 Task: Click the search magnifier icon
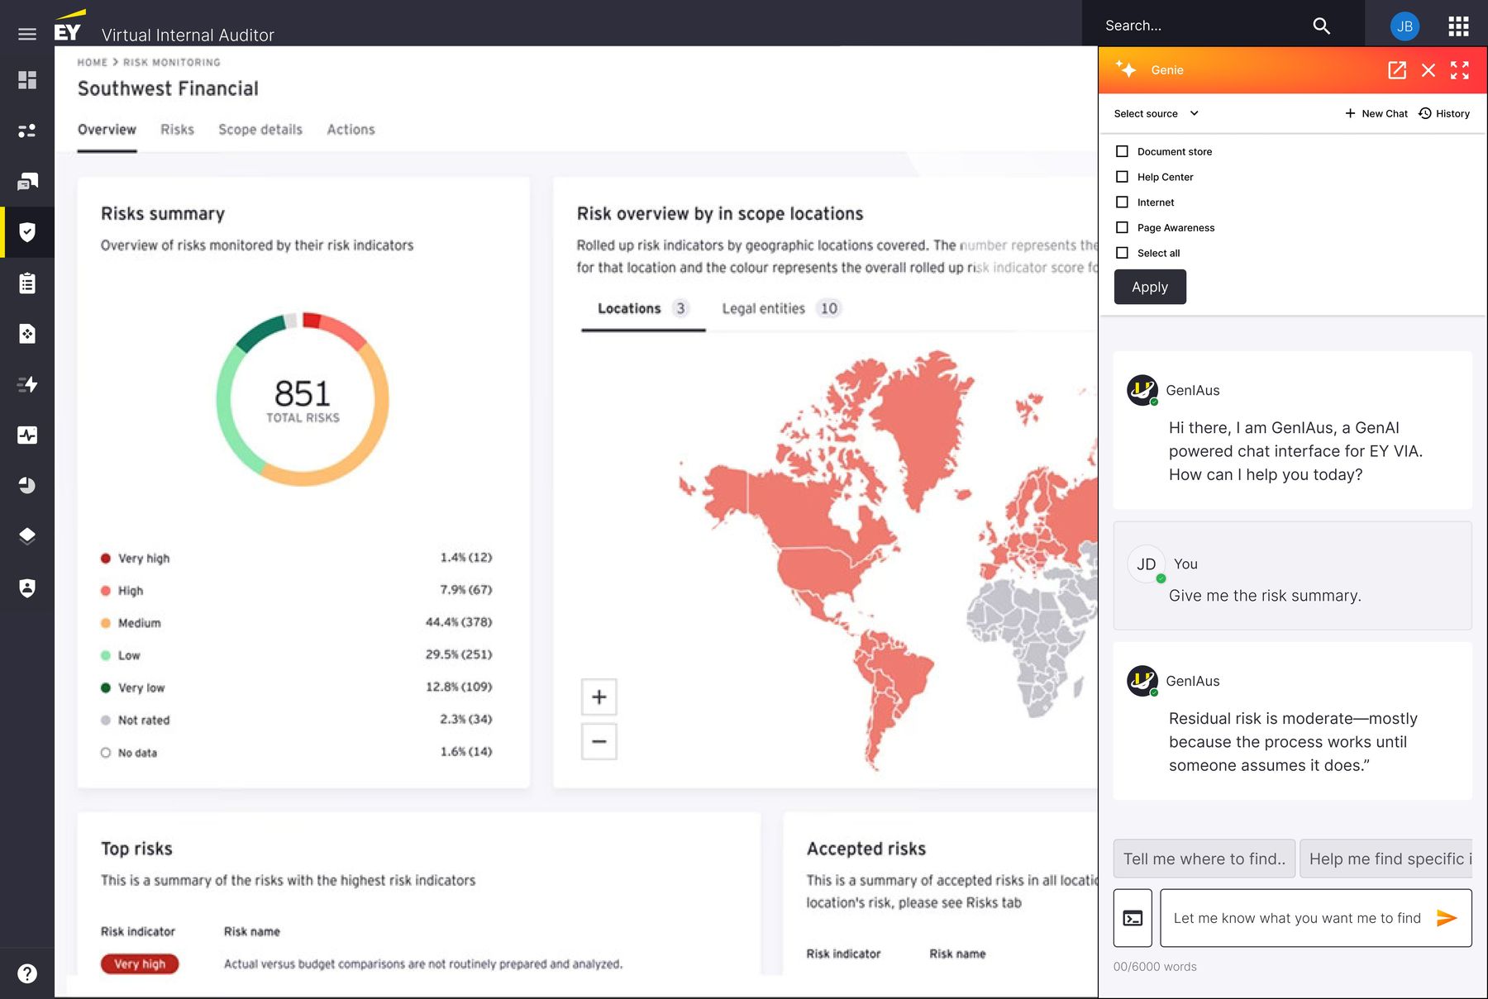coord(1321,26)
